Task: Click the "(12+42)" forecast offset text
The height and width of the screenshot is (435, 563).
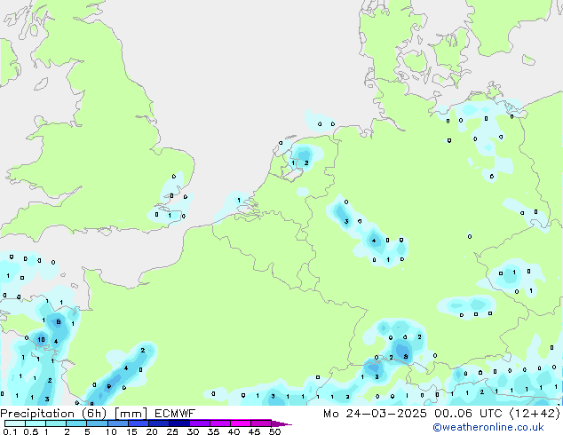Action: [x=535, y=414]
